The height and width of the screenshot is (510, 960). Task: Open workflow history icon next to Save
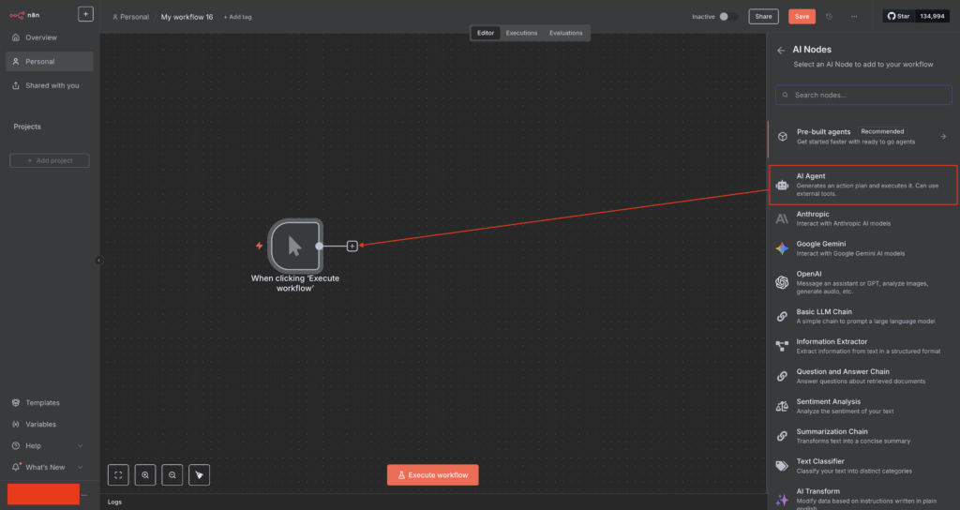click(829, 17)
